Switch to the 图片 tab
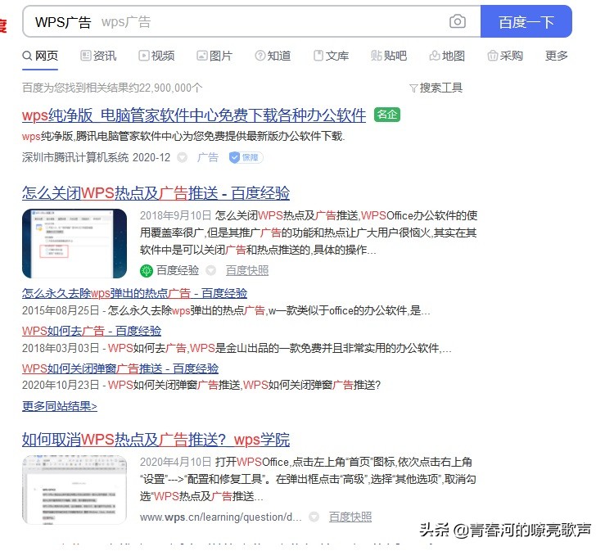This screenshot has width=605, height=551. coord(214,56)
